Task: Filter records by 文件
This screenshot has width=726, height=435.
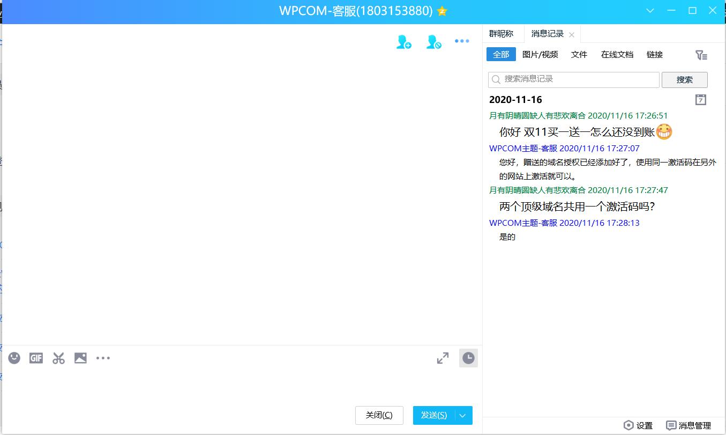Action: 579,54
